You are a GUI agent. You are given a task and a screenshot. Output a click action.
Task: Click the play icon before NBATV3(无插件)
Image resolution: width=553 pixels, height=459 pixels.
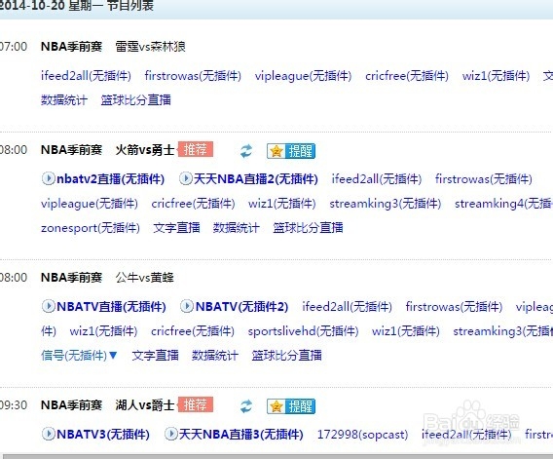pyautogui.click(x=48, y=434)
